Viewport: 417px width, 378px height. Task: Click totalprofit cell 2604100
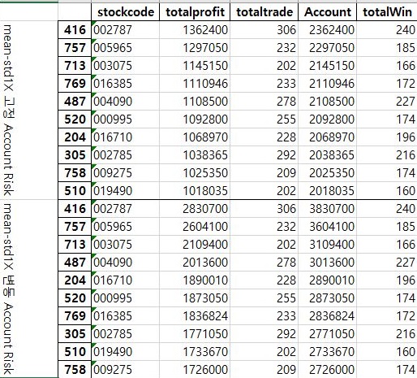[x=195, y=227]
